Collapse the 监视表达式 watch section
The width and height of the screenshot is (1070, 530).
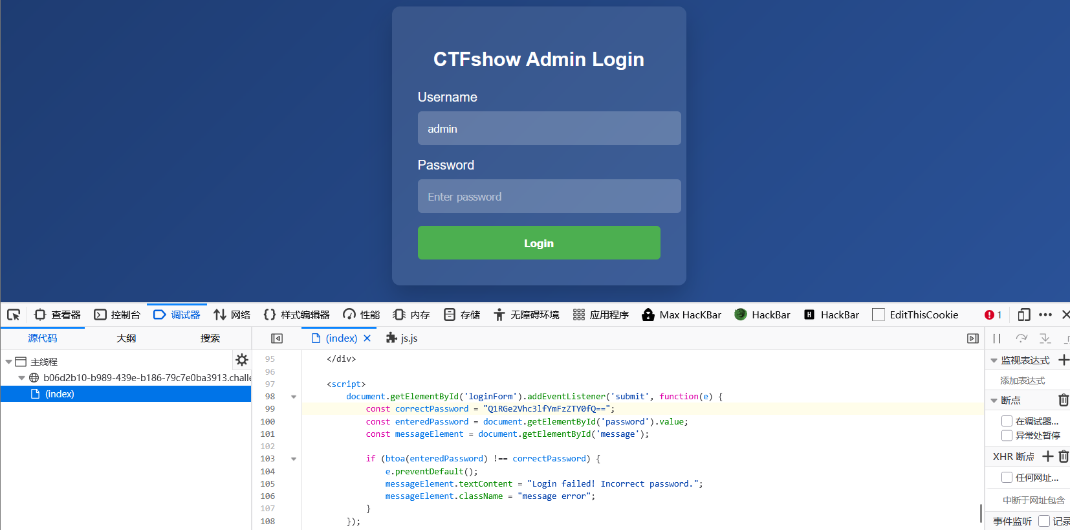994,360
